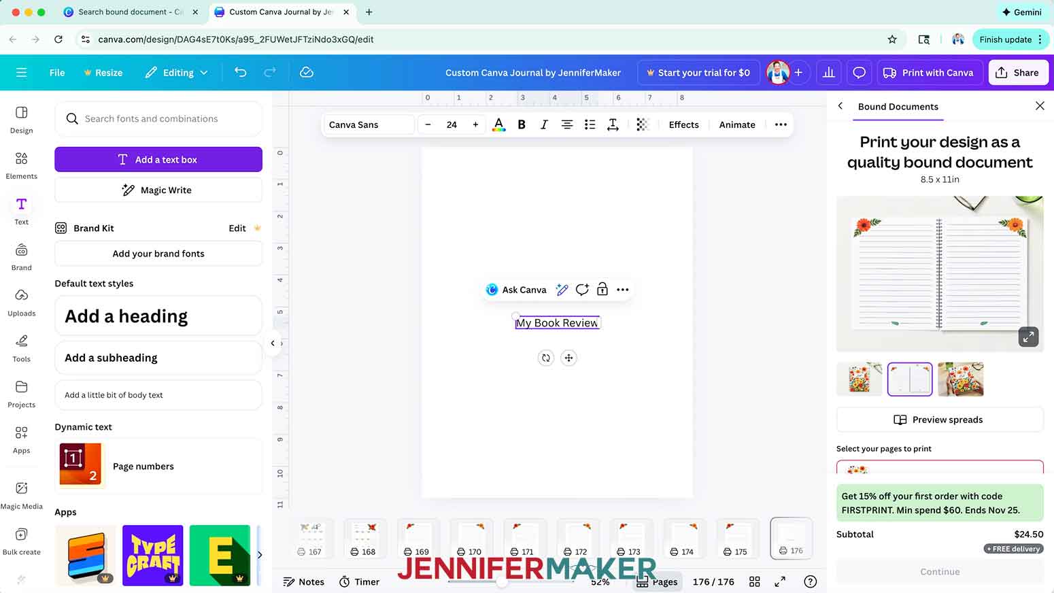Open the comments speech bubble
Screen dimensions: 1054x593
(x=859, y=73)
